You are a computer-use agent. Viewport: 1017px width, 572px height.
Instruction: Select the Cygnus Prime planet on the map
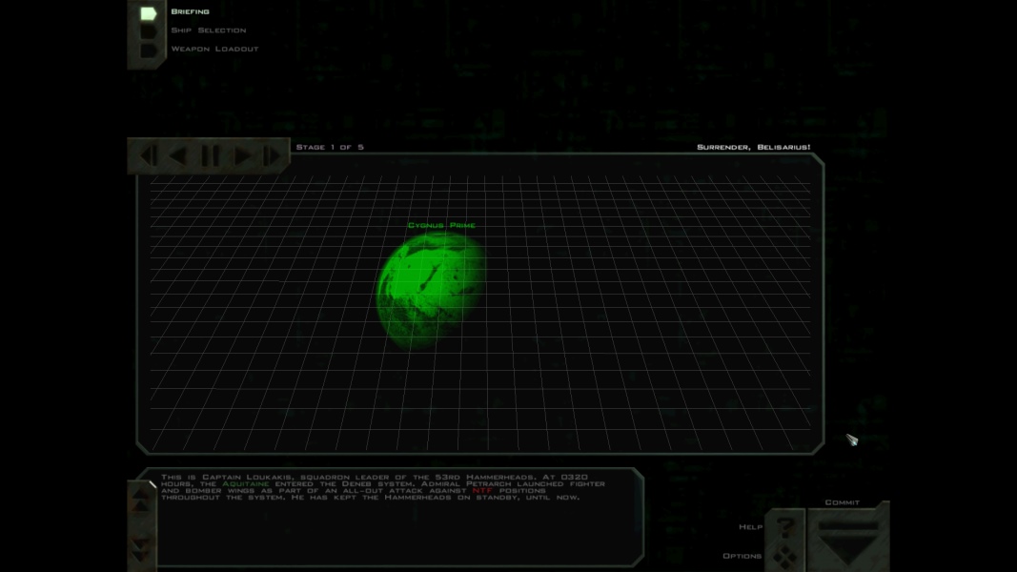[431, 291]
